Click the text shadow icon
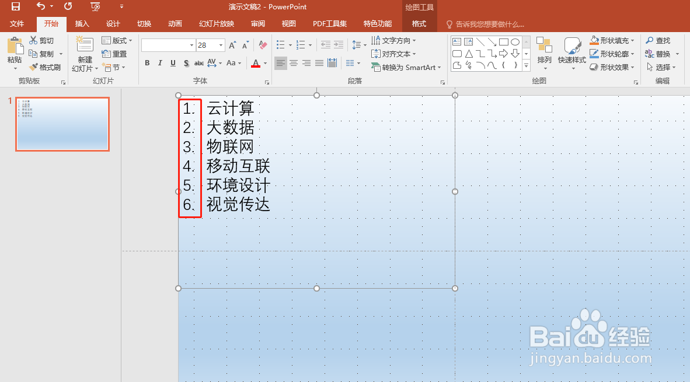690x382 pixels. click(186, 63)
